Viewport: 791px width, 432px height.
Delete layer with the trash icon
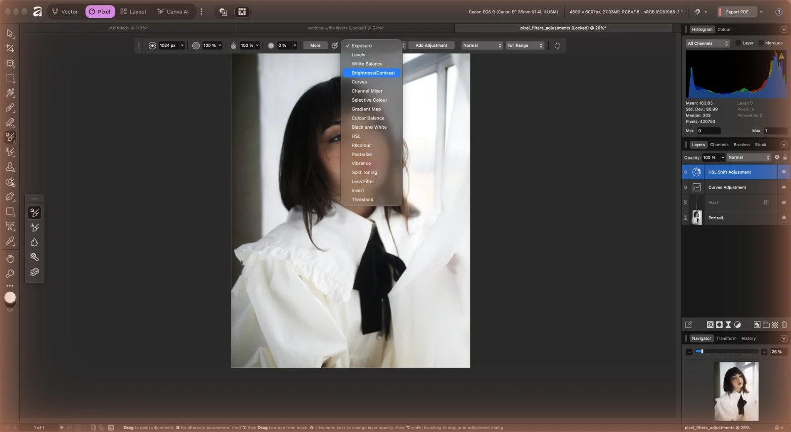click(784, 325)
